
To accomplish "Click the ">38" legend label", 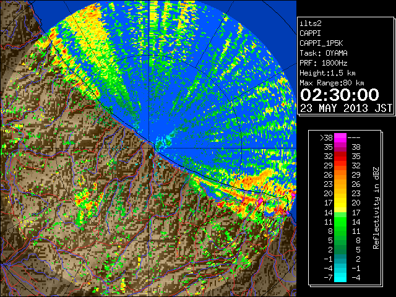I will coord(326,137).
